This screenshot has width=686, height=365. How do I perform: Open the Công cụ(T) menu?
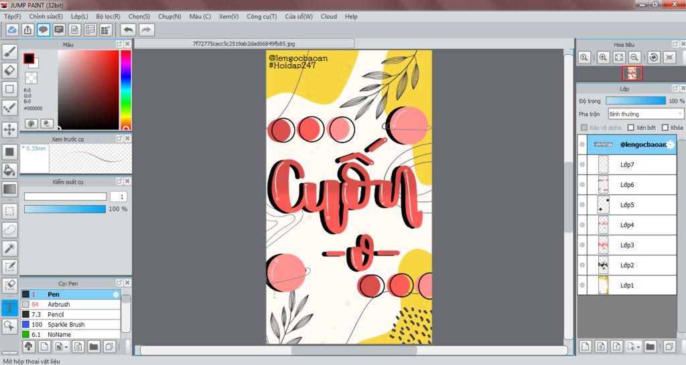(262, 17)
